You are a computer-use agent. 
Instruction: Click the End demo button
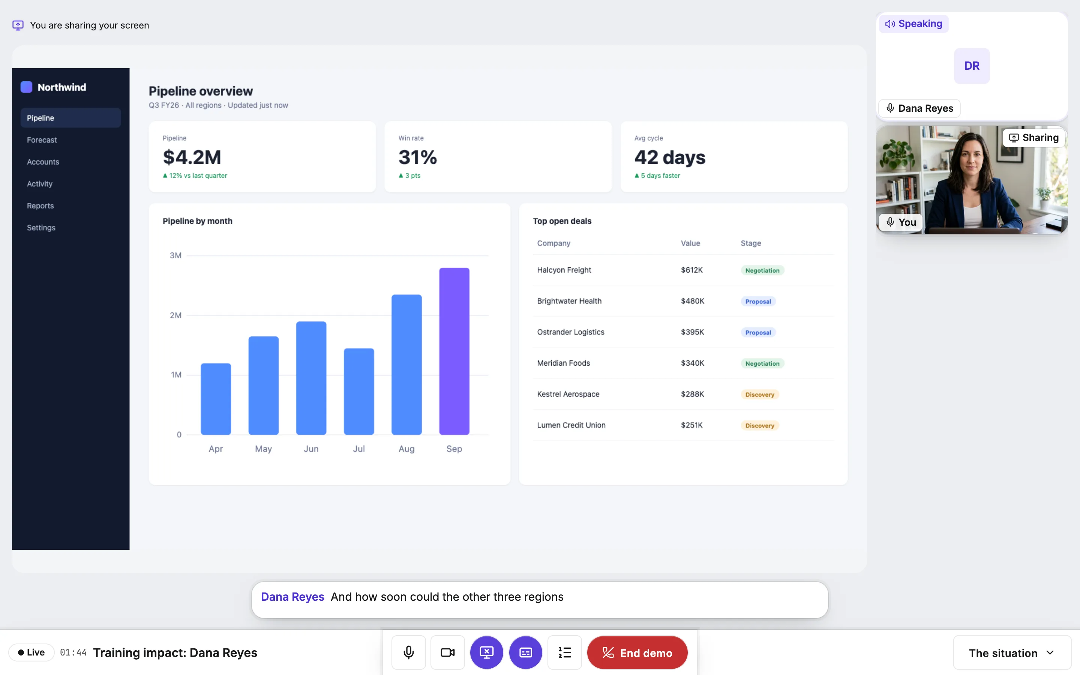coord(637,652)
